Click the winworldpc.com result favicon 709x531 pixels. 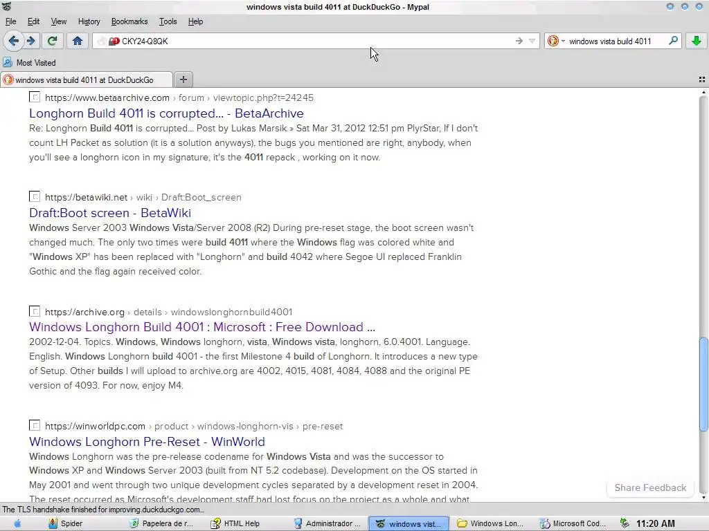(35, 426)
